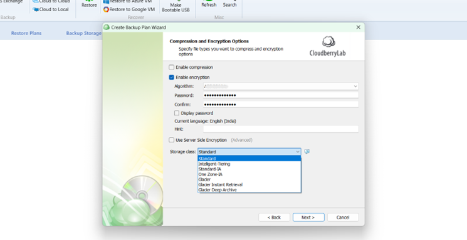Click the CloudberryLab logo
This screenshot has height=240, width=467.
tap(328, 46)
